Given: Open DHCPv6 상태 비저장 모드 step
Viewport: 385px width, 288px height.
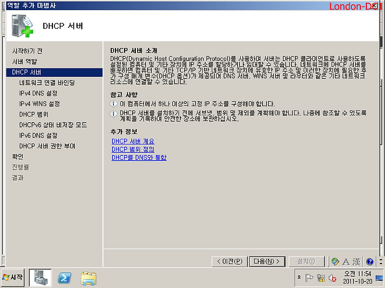Looking at the screenshot, I should point(53,125).
